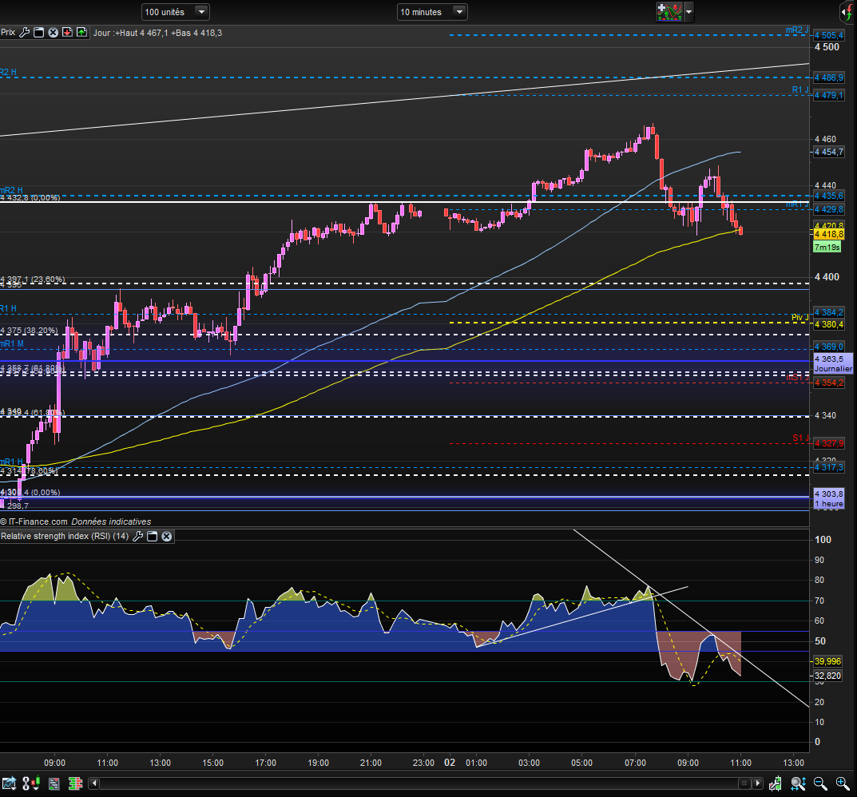
Task: Open the 10 minutes timeframe dropdown
Action: (458, 12)
